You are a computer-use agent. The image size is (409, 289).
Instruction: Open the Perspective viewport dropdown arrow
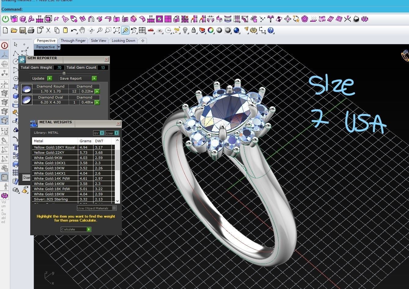tap(59, 47)
